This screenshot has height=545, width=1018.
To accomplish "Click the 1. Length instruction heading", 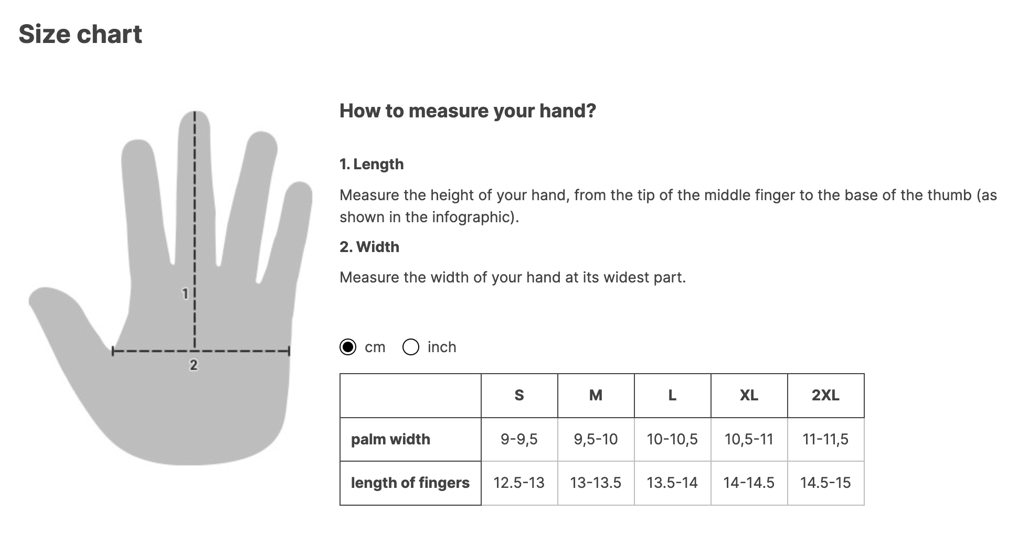I will pyautogui.click(x=372, y=164).
